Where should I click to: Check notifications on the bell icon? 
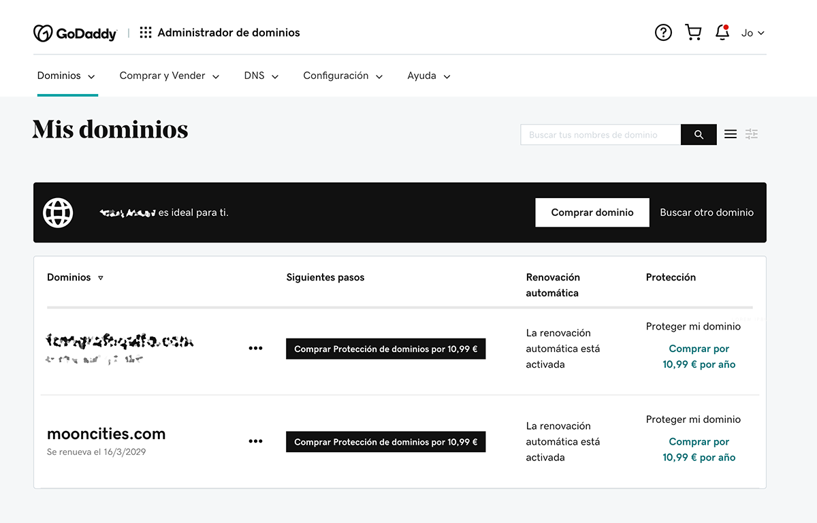pyautogui.click(x=722, y=32)
